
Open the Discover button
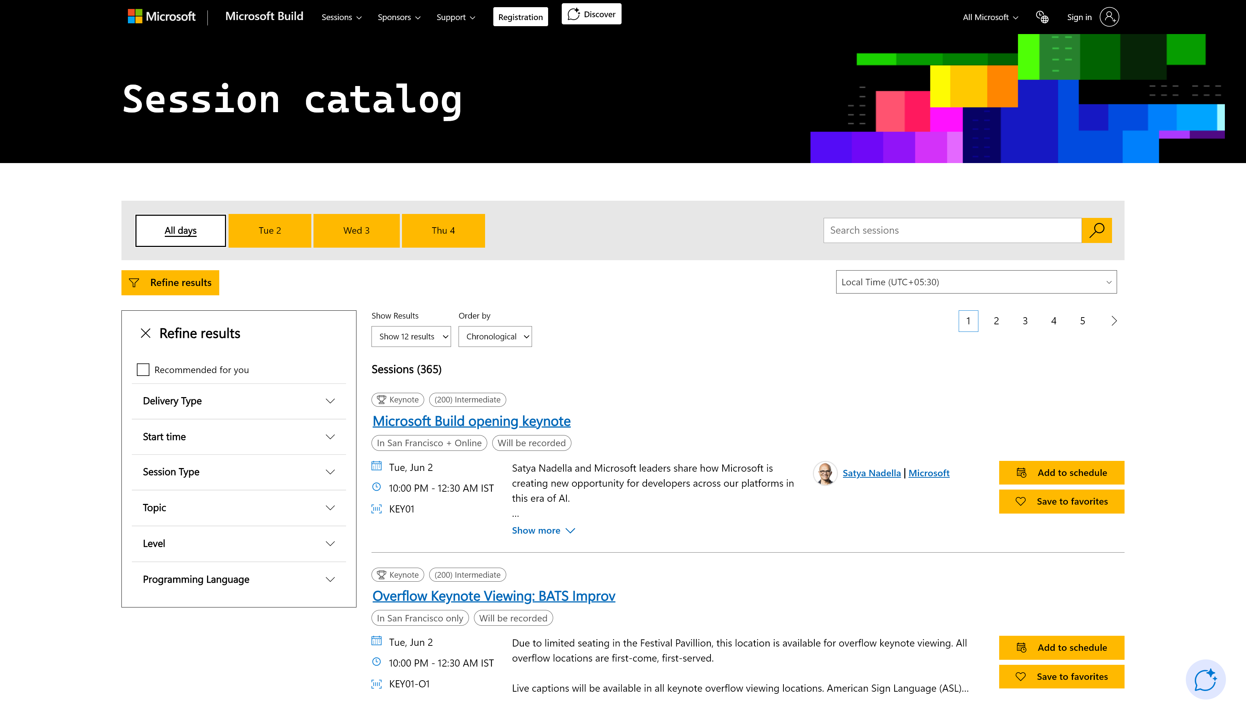(x=591, y=14)
